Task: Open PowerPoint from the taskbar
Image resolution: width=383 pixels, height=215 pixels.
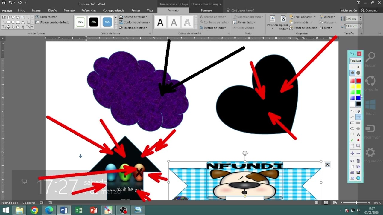Action: click(x=94, y=210)
